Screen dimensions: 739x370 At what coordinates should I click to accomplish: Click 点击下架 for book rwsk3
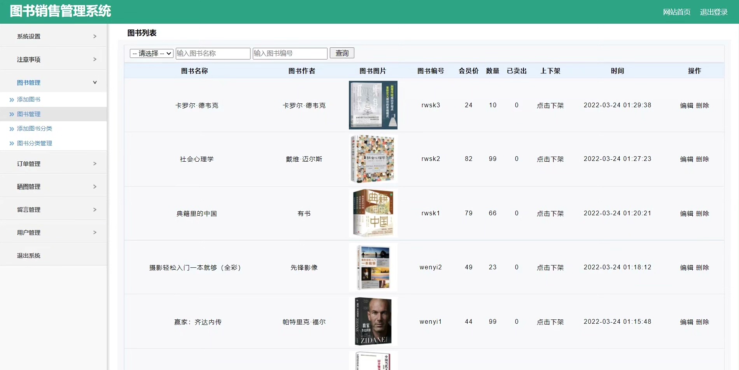tap(550, 105)
